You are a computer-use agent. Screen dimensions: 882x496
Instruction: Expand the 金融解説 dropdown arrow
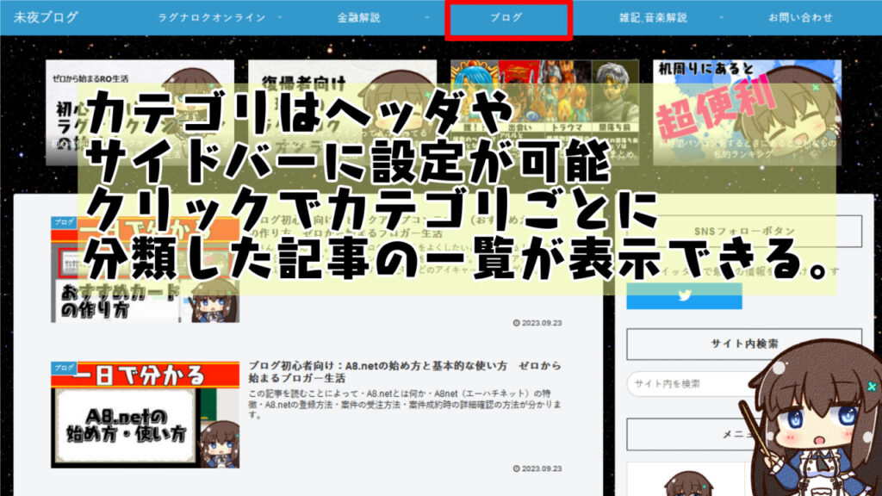pos(426,17)
